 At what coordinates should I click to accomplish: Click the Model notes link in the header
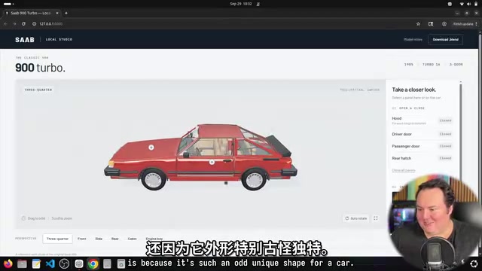(413, 39)
